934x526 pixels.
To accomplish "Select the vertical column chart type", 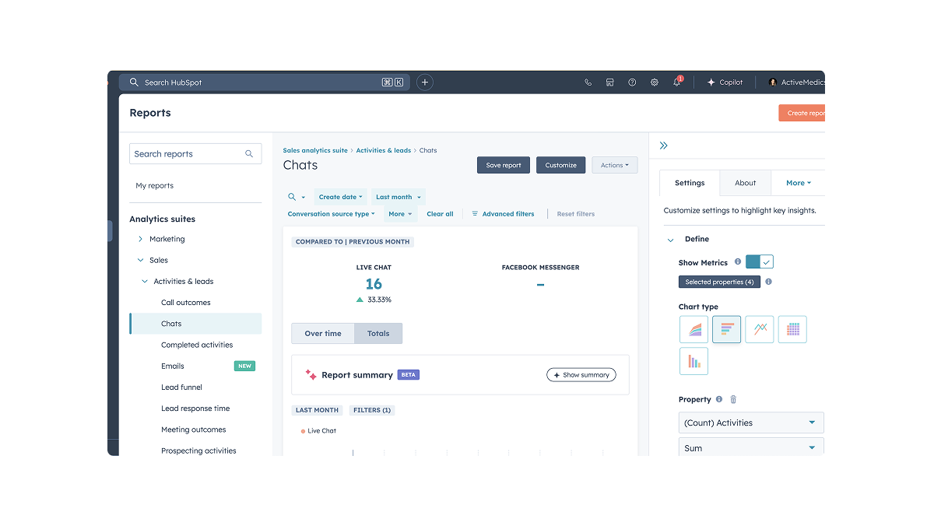I will 693,361.
